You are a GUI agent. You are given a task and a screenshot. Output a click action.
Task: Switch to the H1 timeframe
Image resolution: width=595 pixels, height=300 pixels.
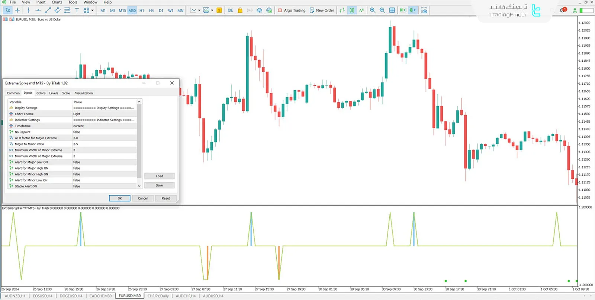click(x=142, y=10)
